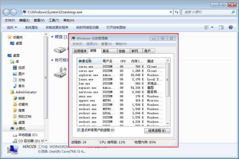Image resolution: width=239 pixels, height=159 pixels.
Task: Select the sppsvc.exe process row
Action: pyautogui.click(x=121, y=101)
